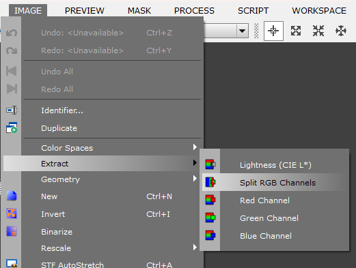Open the SCRIPT menu
The height and width of the screenshot is (268, 356).
[x=253, y=11]
